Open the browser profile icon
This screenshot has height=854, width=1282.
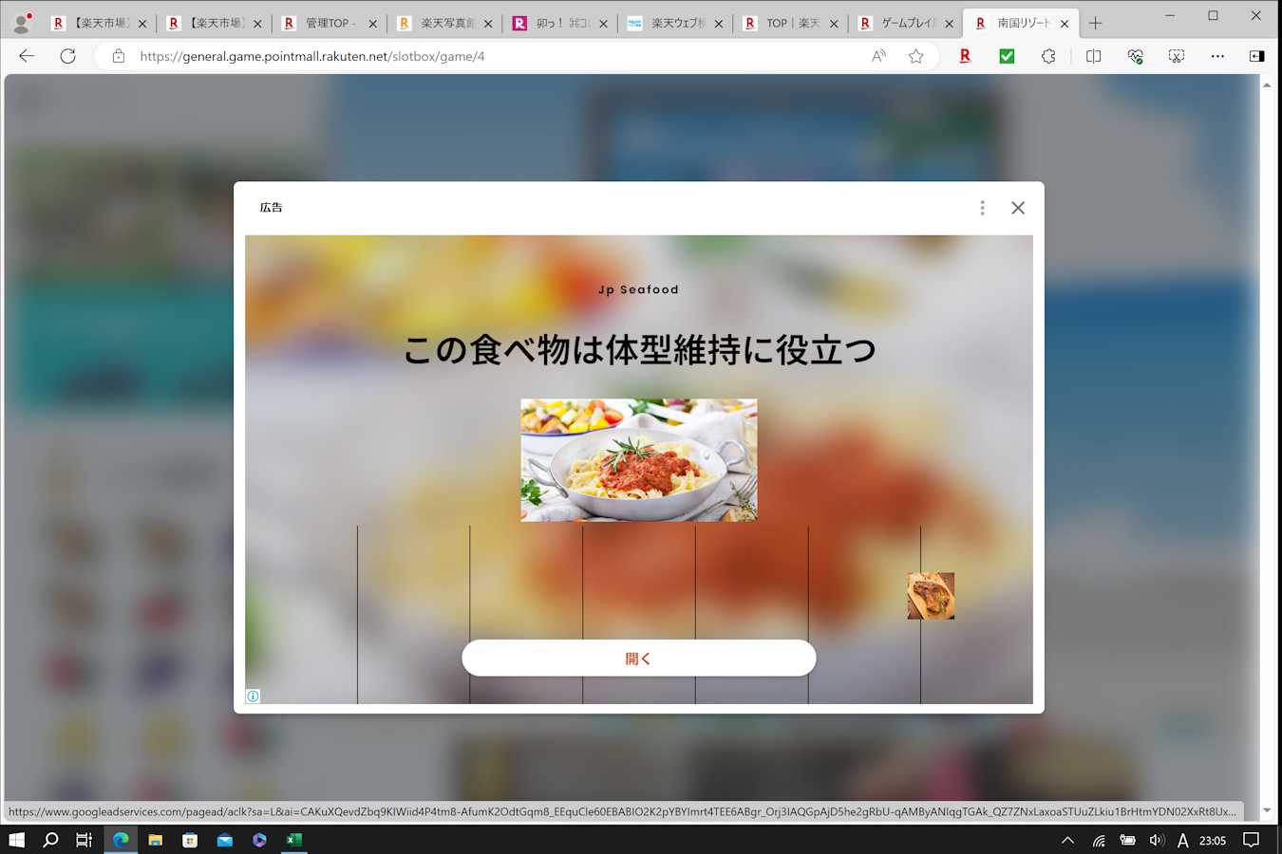coord(21,23)
